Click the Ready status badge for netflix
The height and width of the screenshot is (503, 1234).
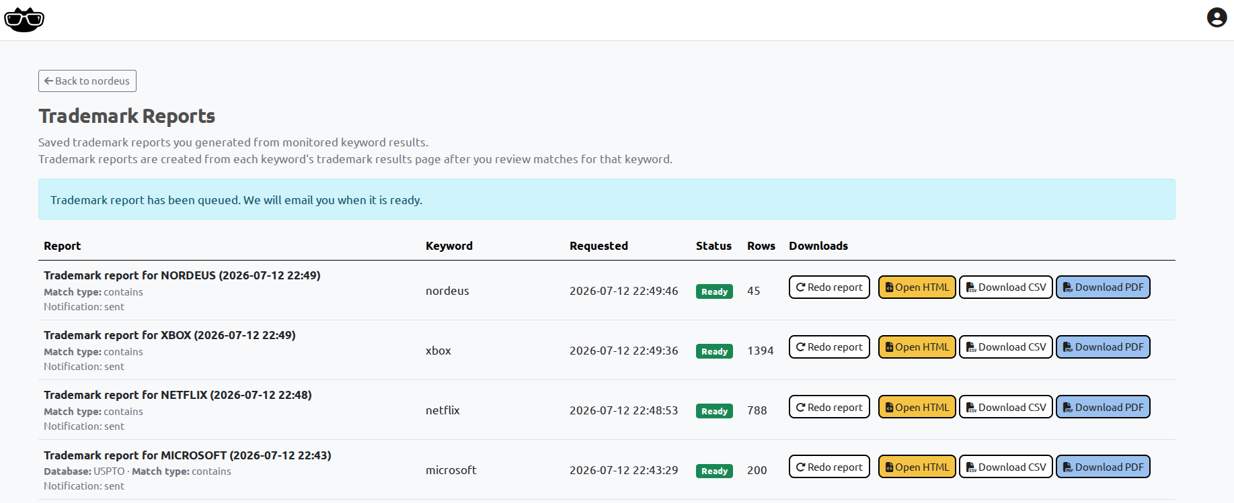pos(714,411)
